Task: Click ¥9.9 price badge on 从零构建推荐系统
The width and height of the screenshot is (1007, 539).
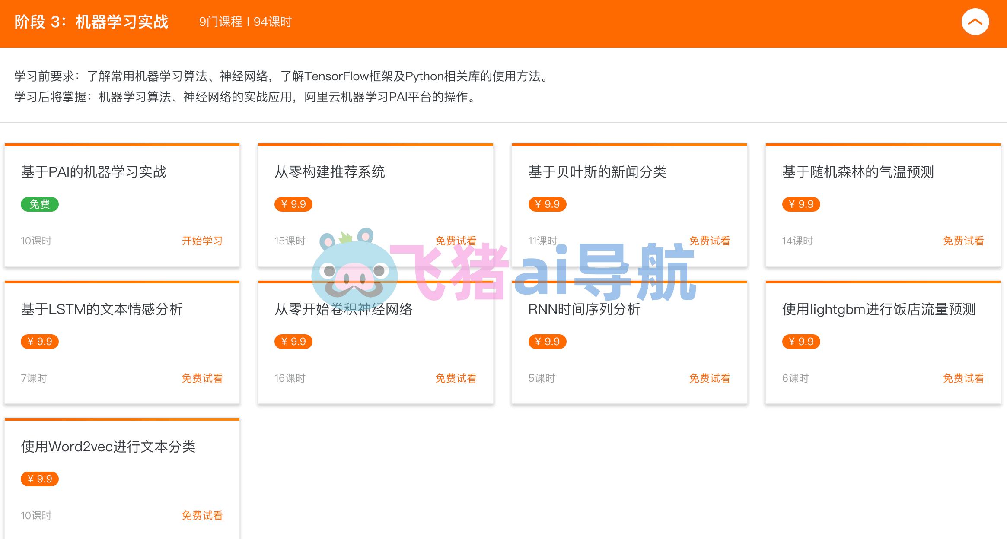Action: pos(293,204)
